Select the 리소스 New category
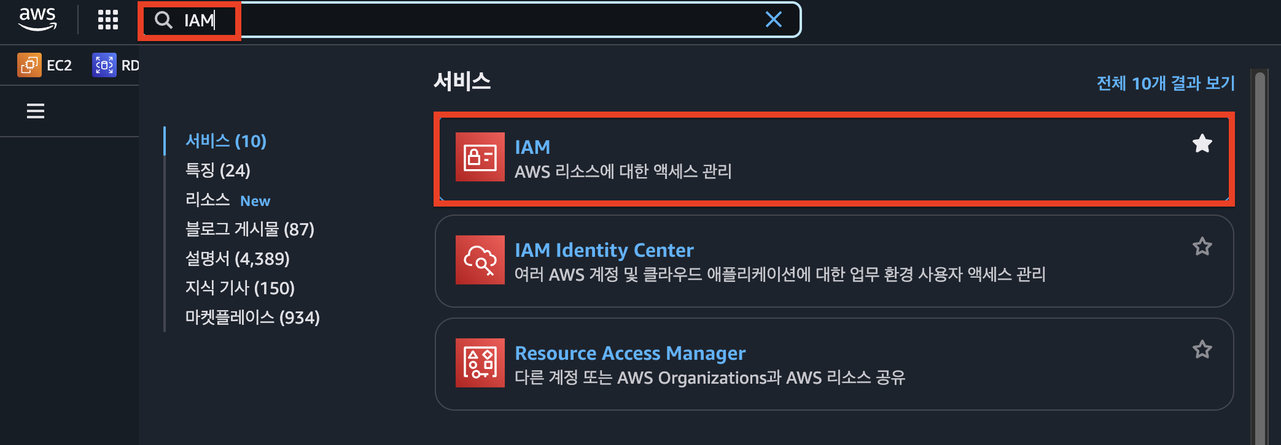This screenshot has width=1281, height=445. [228, 200]
